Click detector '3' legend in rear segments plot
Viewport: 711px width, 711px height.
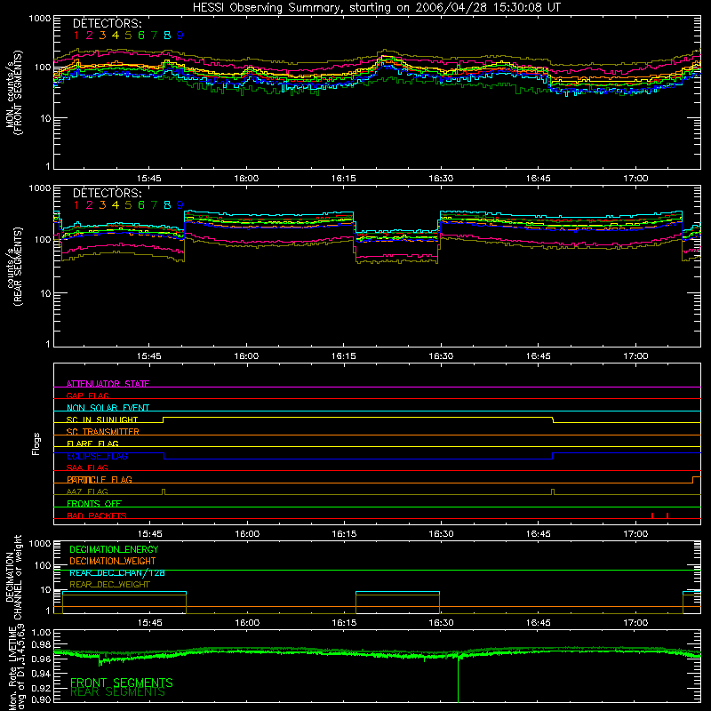[x=102, y=205]
